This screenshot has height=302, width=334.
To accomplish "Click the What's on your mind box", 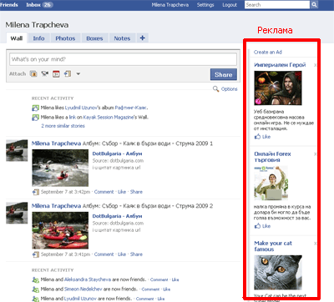I will [x=123, y=59].
